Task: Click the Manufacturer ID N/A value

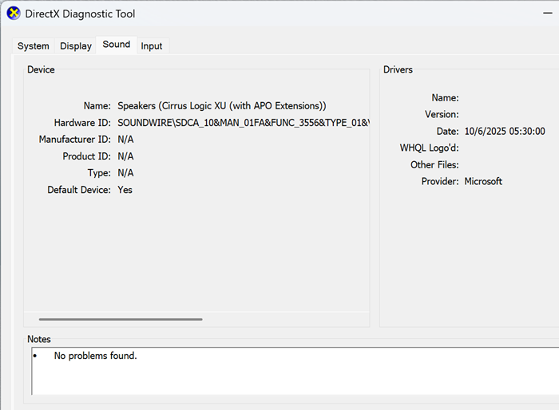Action: pyautogui.click(x=125, y=140)
